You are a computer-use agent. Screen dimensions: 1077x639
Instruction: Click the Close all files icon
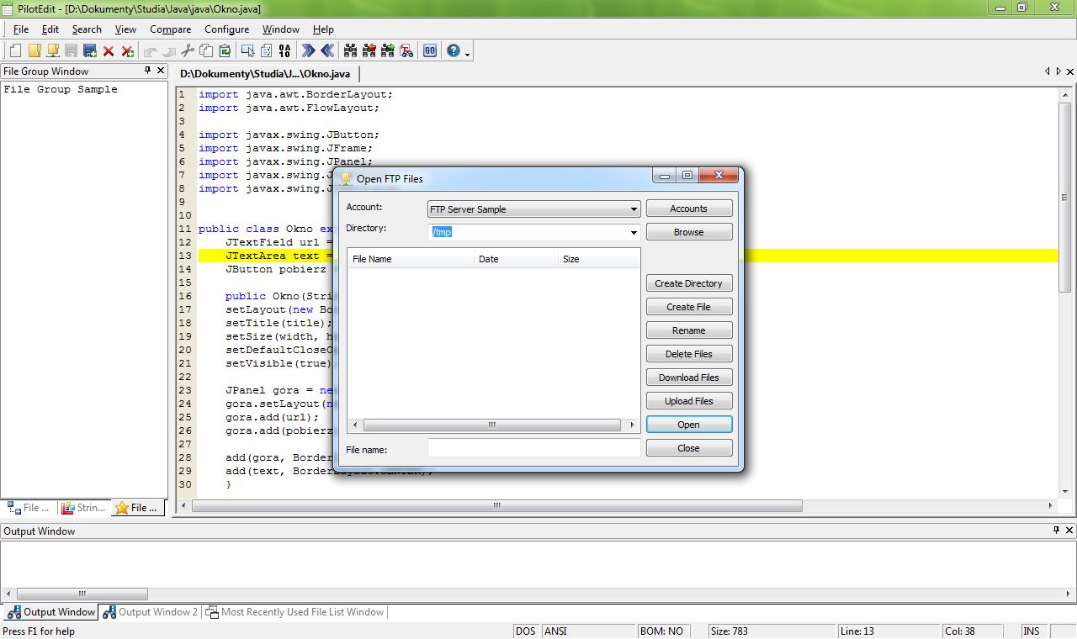(x=127, y=51)
